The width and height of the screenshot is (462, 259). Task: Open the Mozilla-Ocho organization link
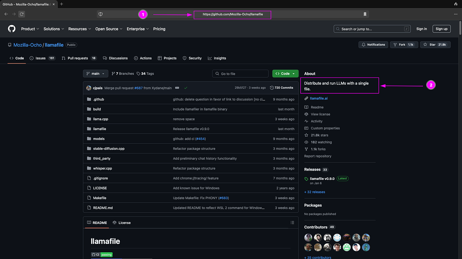click(x=28, y=45)
